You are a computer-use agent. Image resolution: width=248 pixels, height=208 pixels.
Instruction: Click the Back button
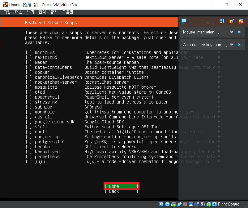122,191
